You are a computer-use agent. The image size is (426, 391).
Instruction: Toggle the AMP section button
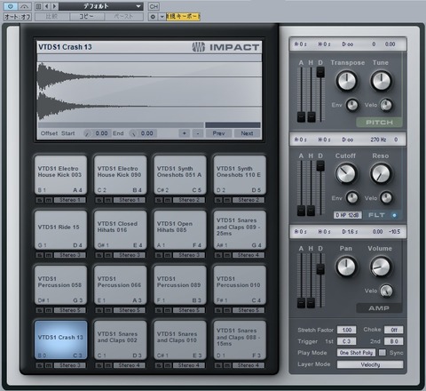379,308
